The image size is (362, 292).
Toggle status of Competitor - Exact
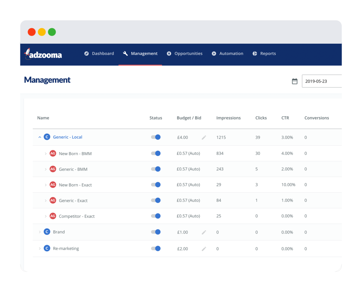tap(156, 216)
